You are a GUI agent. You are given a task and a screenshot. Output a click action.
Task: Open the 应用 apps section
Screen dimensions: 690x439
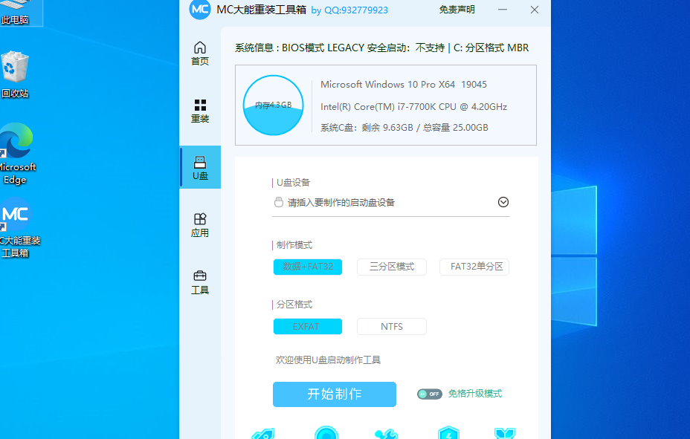200,225
